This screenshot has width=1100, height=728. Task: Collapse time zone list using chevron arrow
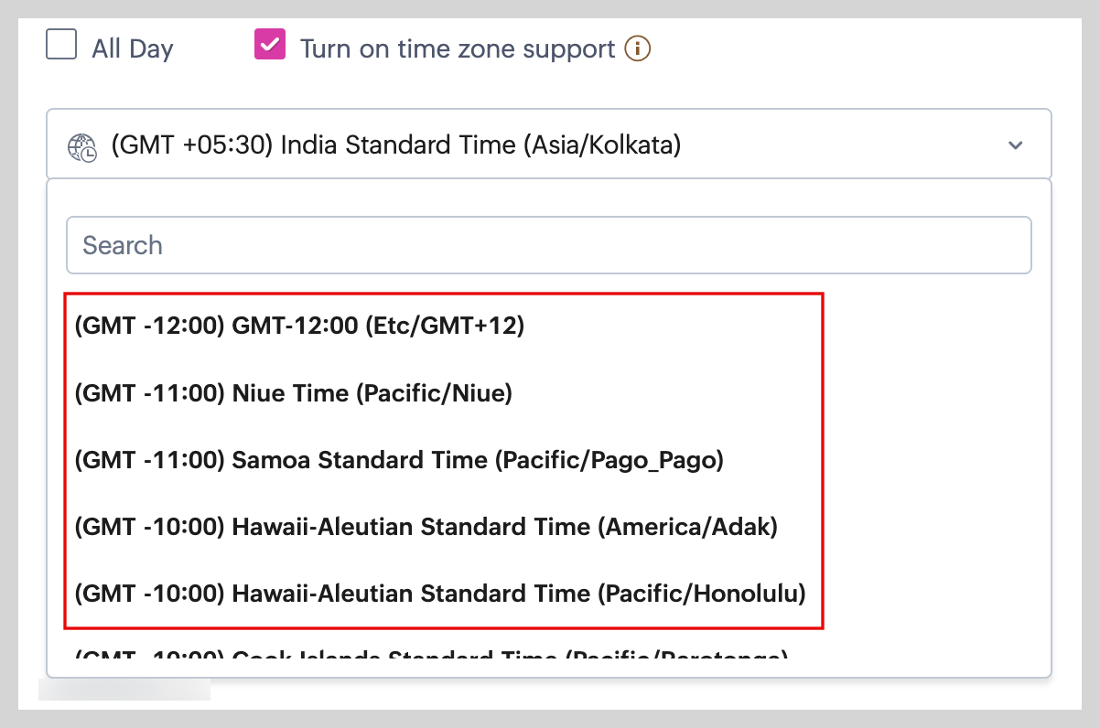click(1015, 145)
